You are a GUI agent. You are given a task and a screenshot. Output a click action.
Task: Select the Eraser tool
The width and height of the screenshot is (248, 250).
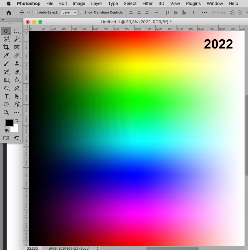[x=17, y=72]
